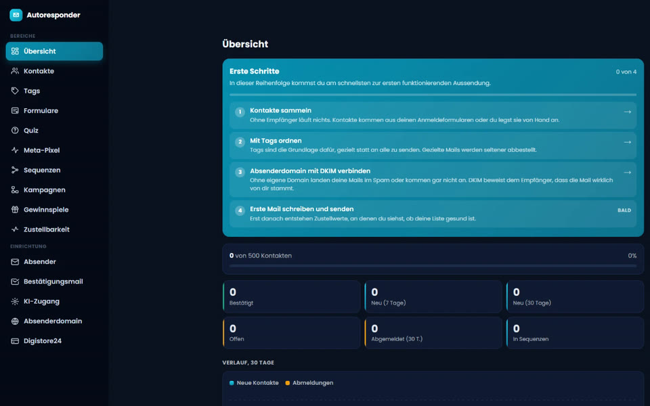Click the Kampagnen icon
The image size is (650, 406).
(x=15, y=189)
